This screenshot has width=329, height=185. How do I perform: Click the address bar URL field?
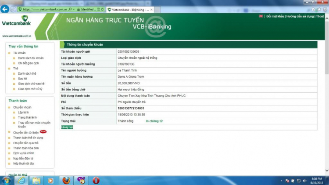45,10
